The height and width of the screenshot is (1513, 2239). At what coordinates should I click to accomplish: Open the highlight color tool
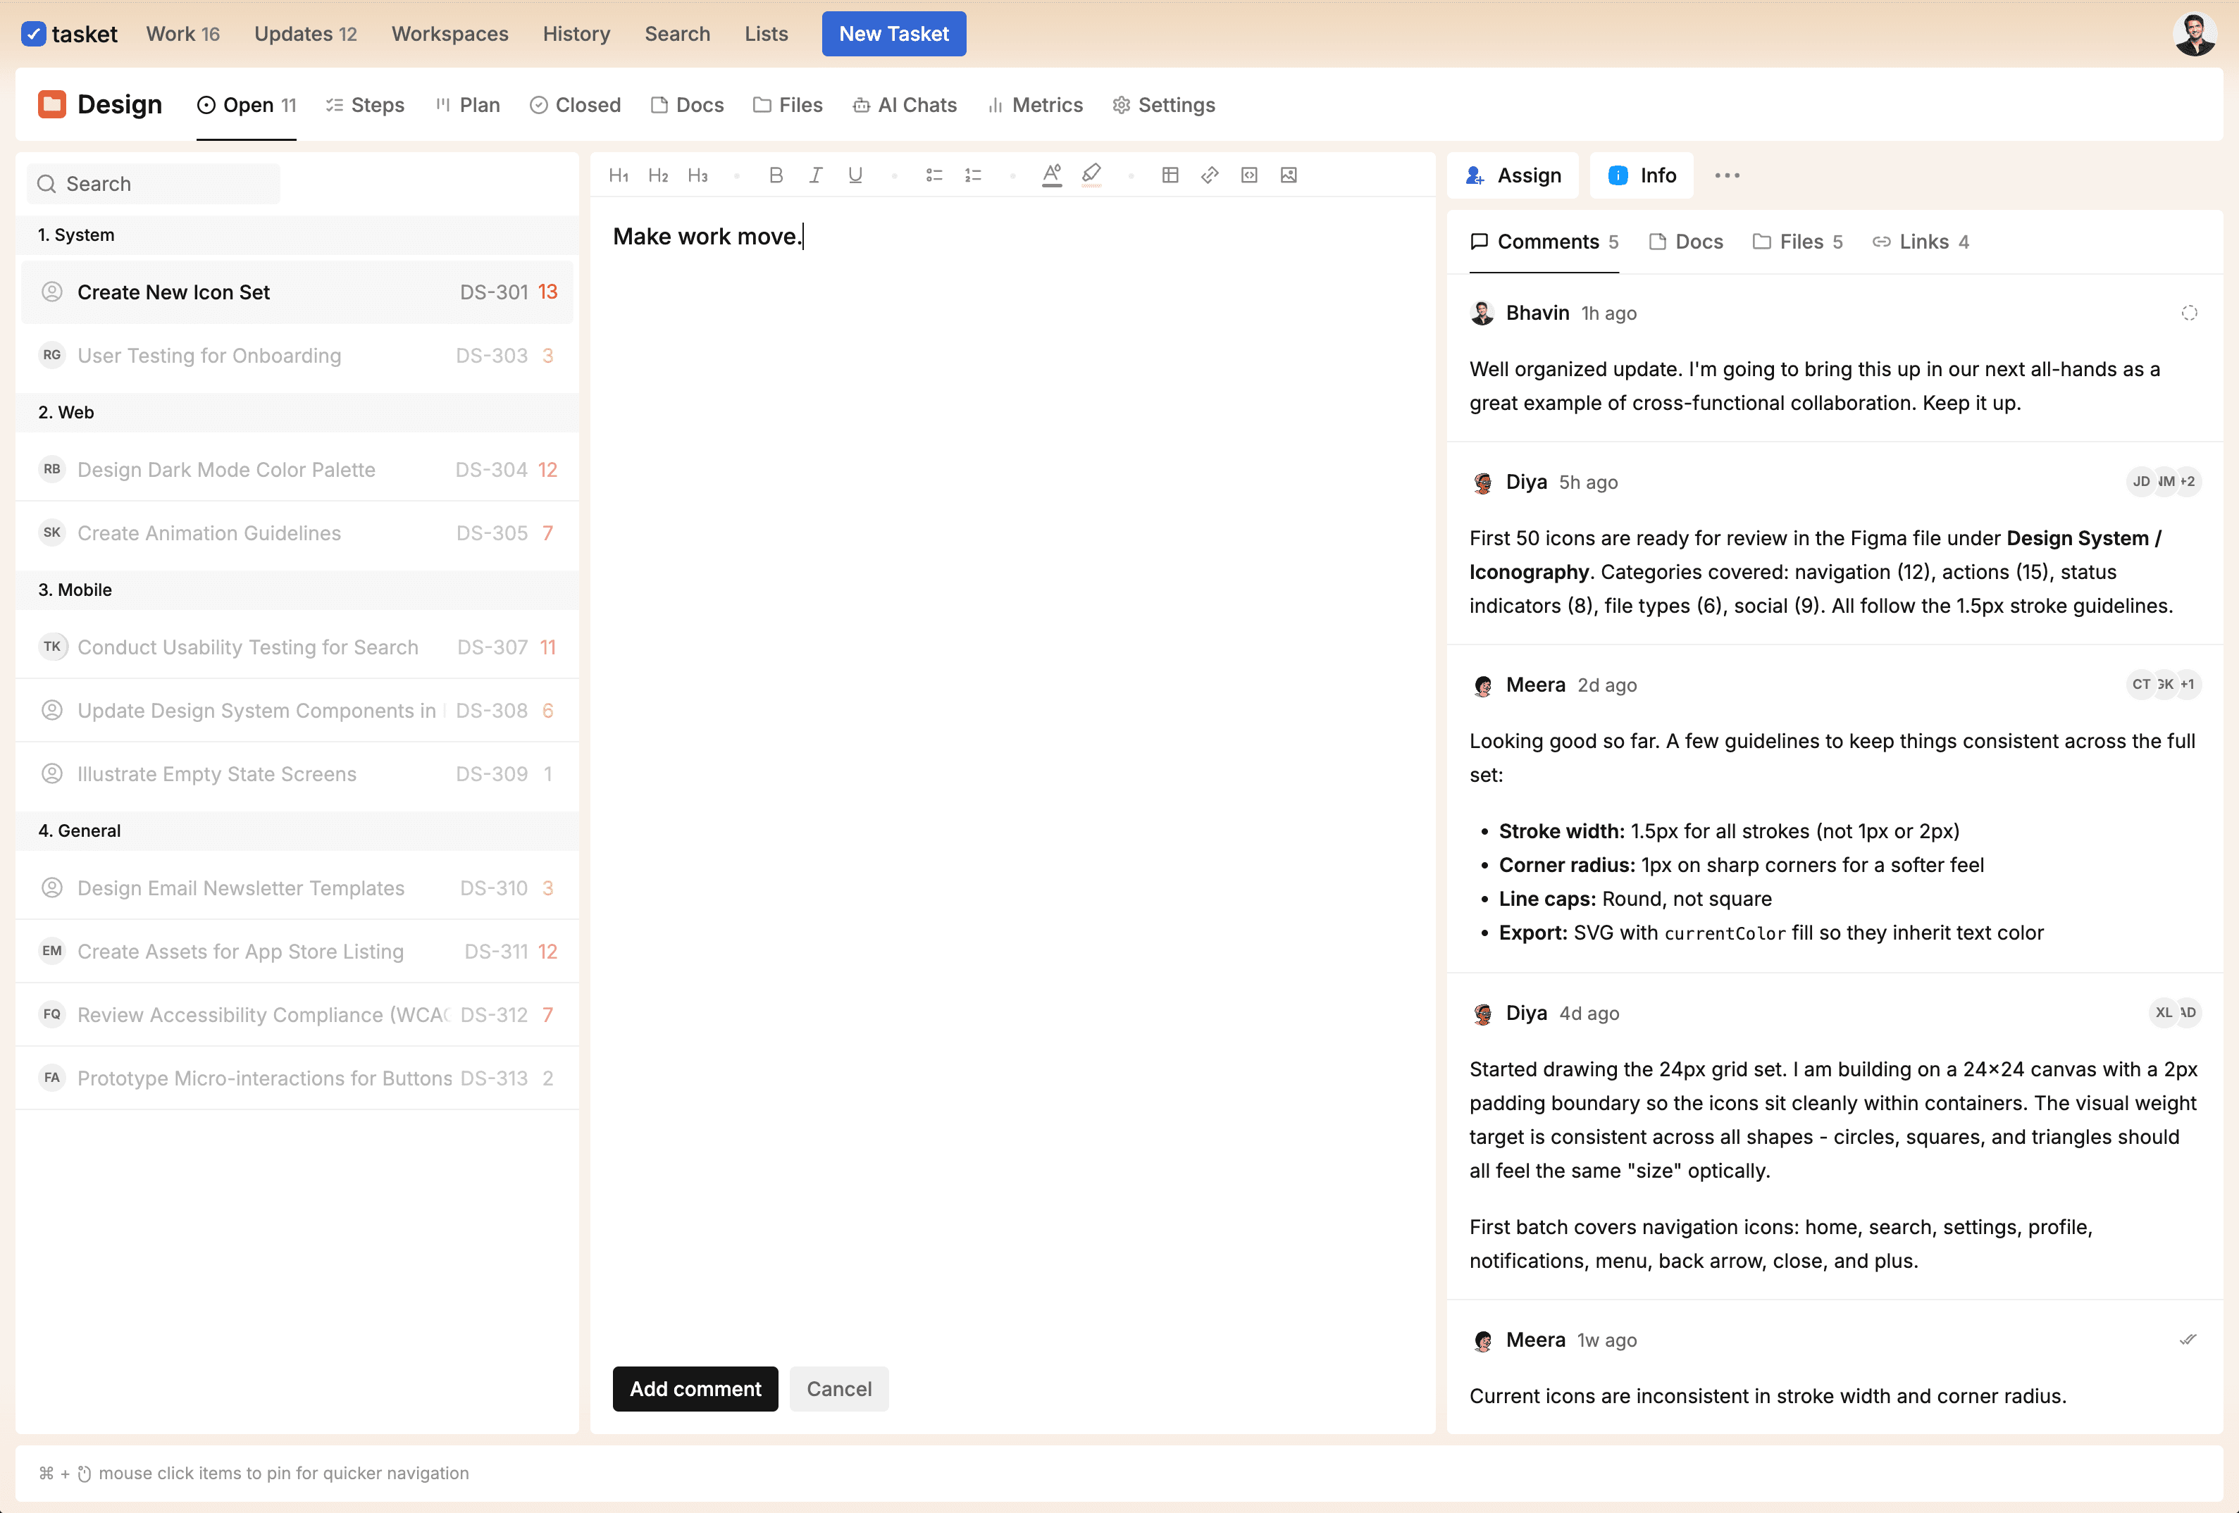[1091, 175]
